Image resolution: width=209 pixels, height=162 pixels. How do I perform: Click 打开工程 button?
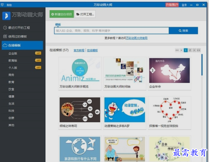point(85,14)
